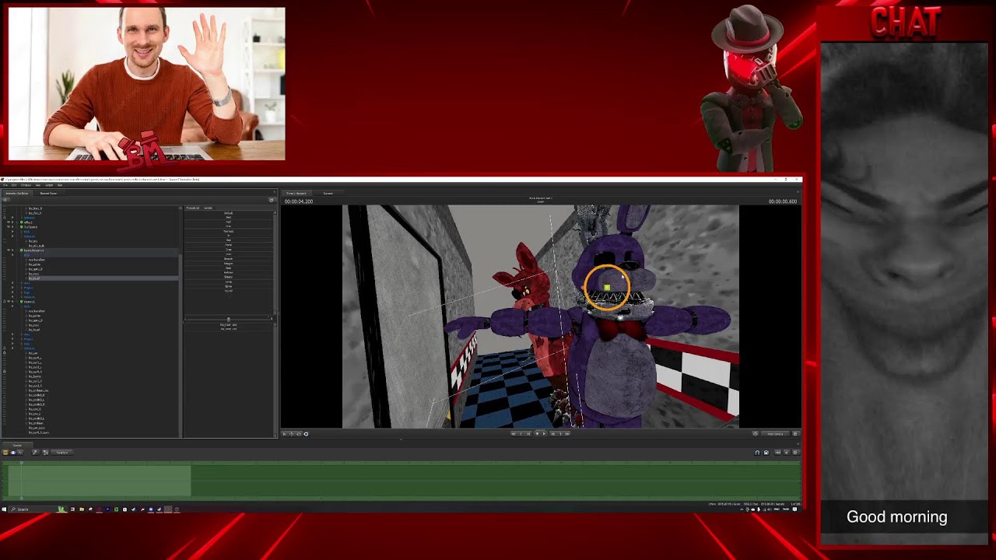
Task: Select the Timeline tab
Action: click(17, 446)
